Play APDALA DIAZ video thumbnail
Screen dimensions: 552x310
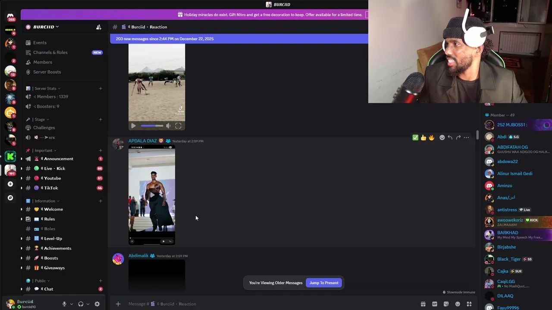coord(152,195)
